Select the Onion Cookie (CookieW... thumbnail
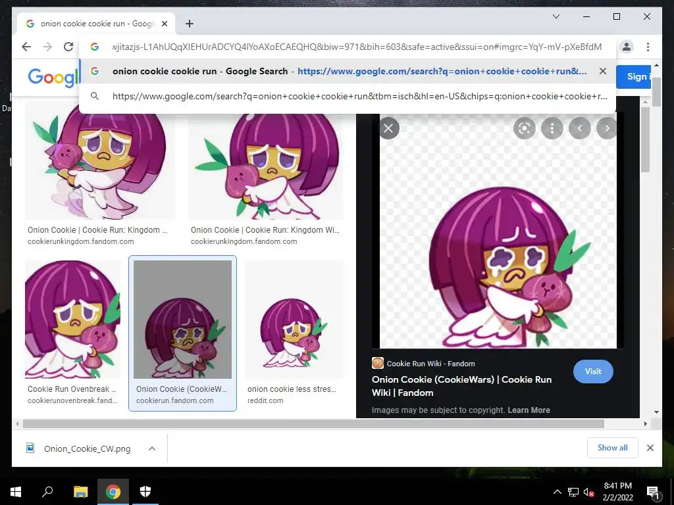Viewport: 674px width, 505px height. pos(183,320)
